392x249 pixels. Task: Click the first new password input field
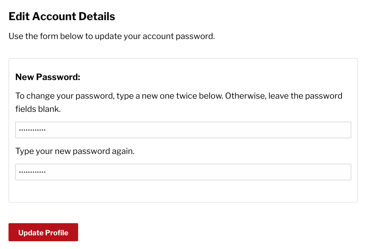[183, 130]
